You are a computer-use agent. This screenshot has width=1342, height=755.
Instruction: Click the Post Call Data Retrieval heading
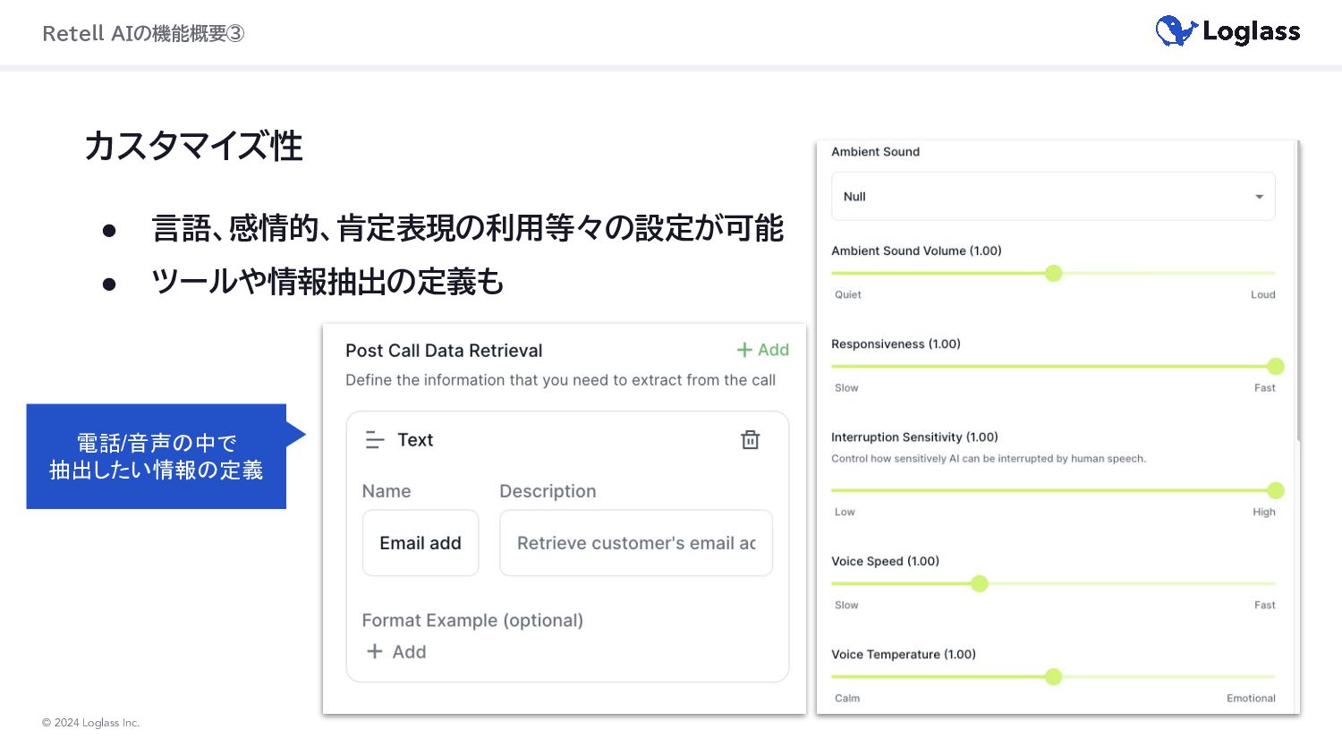pos(444,351)
